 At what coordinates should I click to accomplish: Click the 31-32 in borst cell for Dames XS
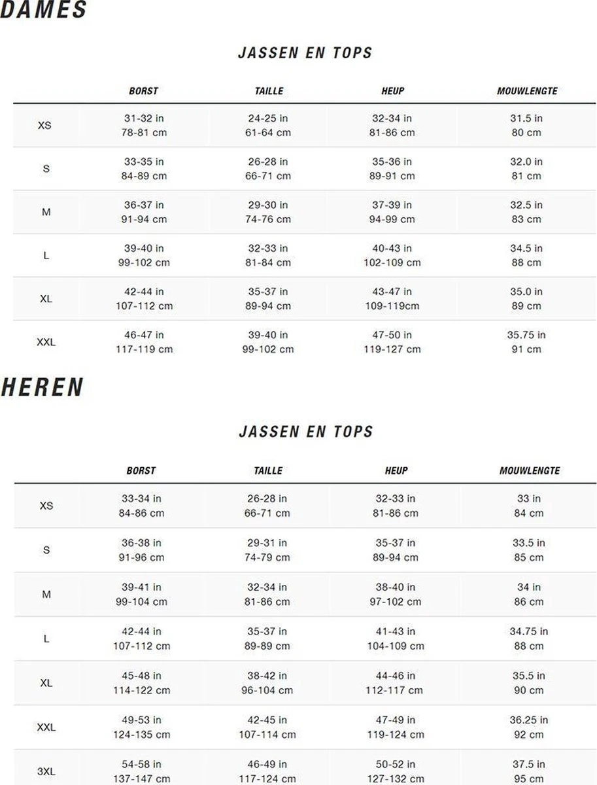click(144, 118)
